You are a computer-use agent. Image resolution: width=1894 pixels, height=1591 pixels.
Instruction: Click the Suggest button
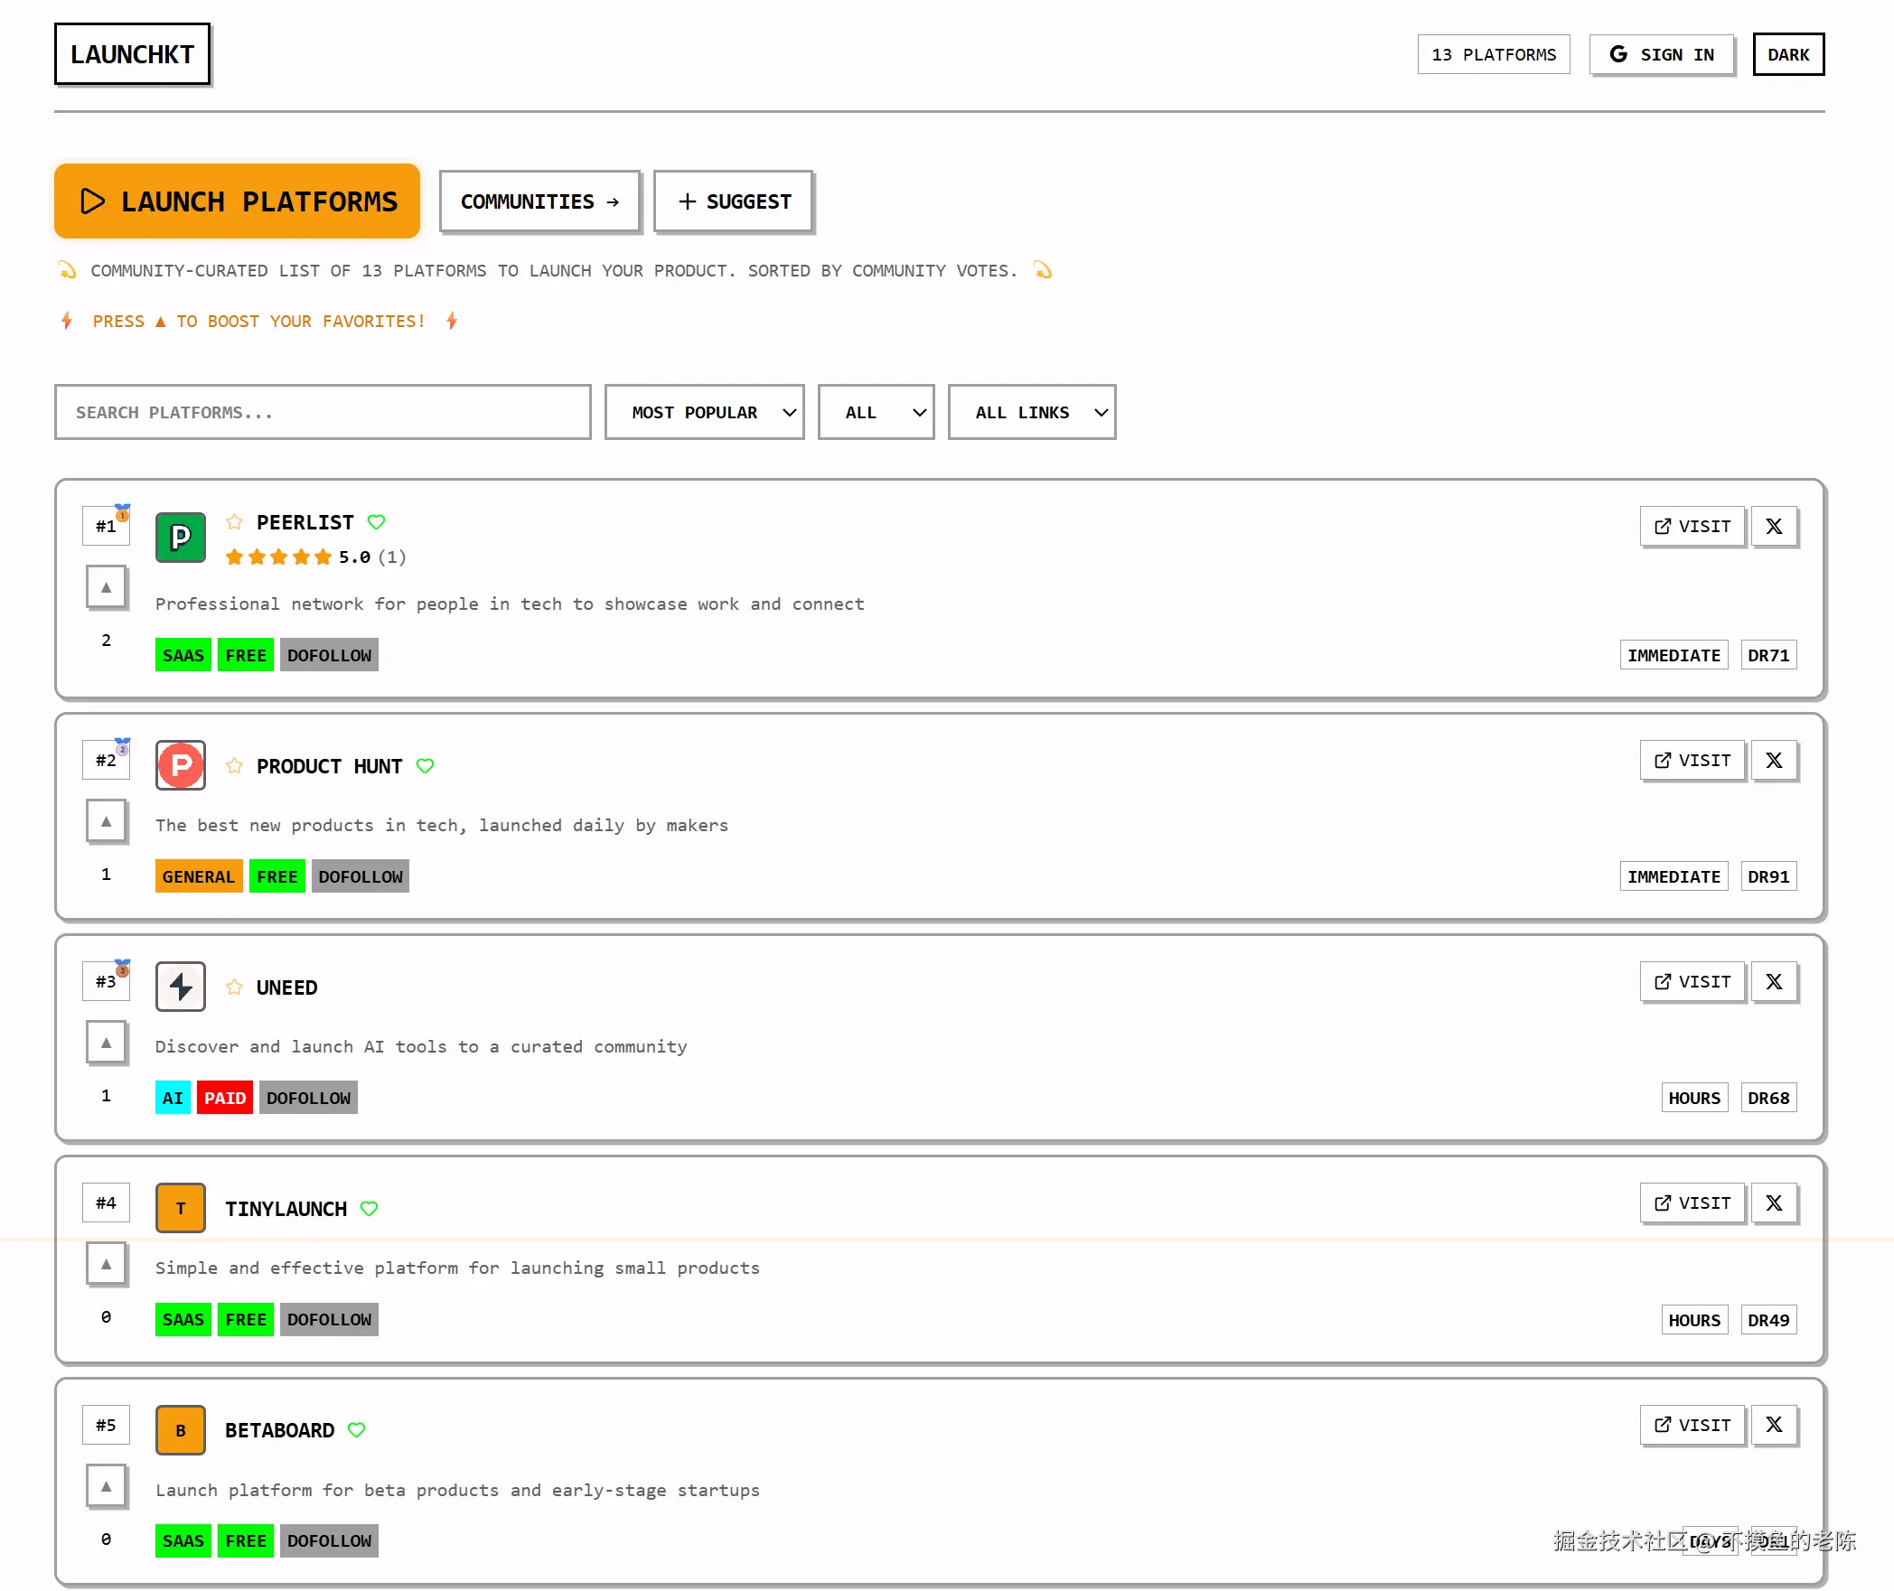pos(734,201)
